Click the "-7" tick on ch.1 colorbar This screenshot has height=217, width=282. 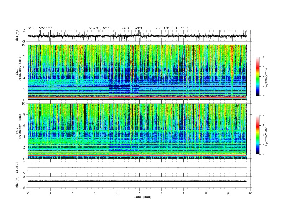263,96
